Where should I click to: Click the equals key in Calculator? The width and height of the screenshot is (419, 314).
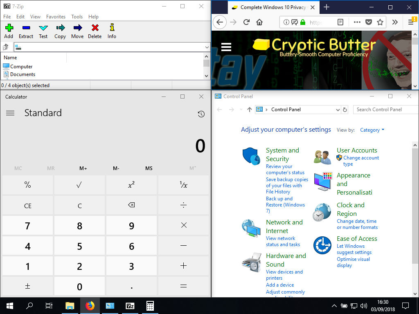[x=183, y=286]
